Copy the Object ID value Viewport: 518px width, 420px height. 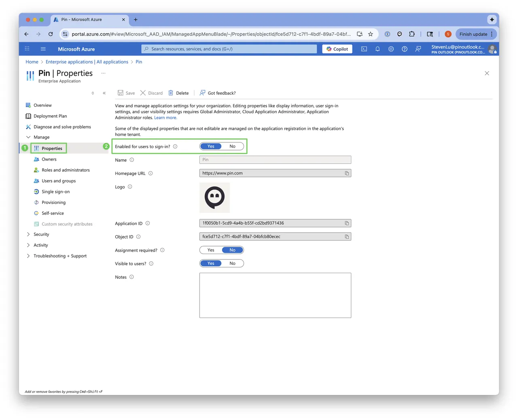click(x=347, y=237)
